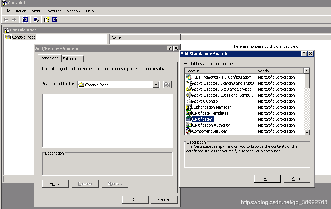Viewport: 331px width, 209px height.
Task: Click the Component Services icon
Action: click(189, 131)
